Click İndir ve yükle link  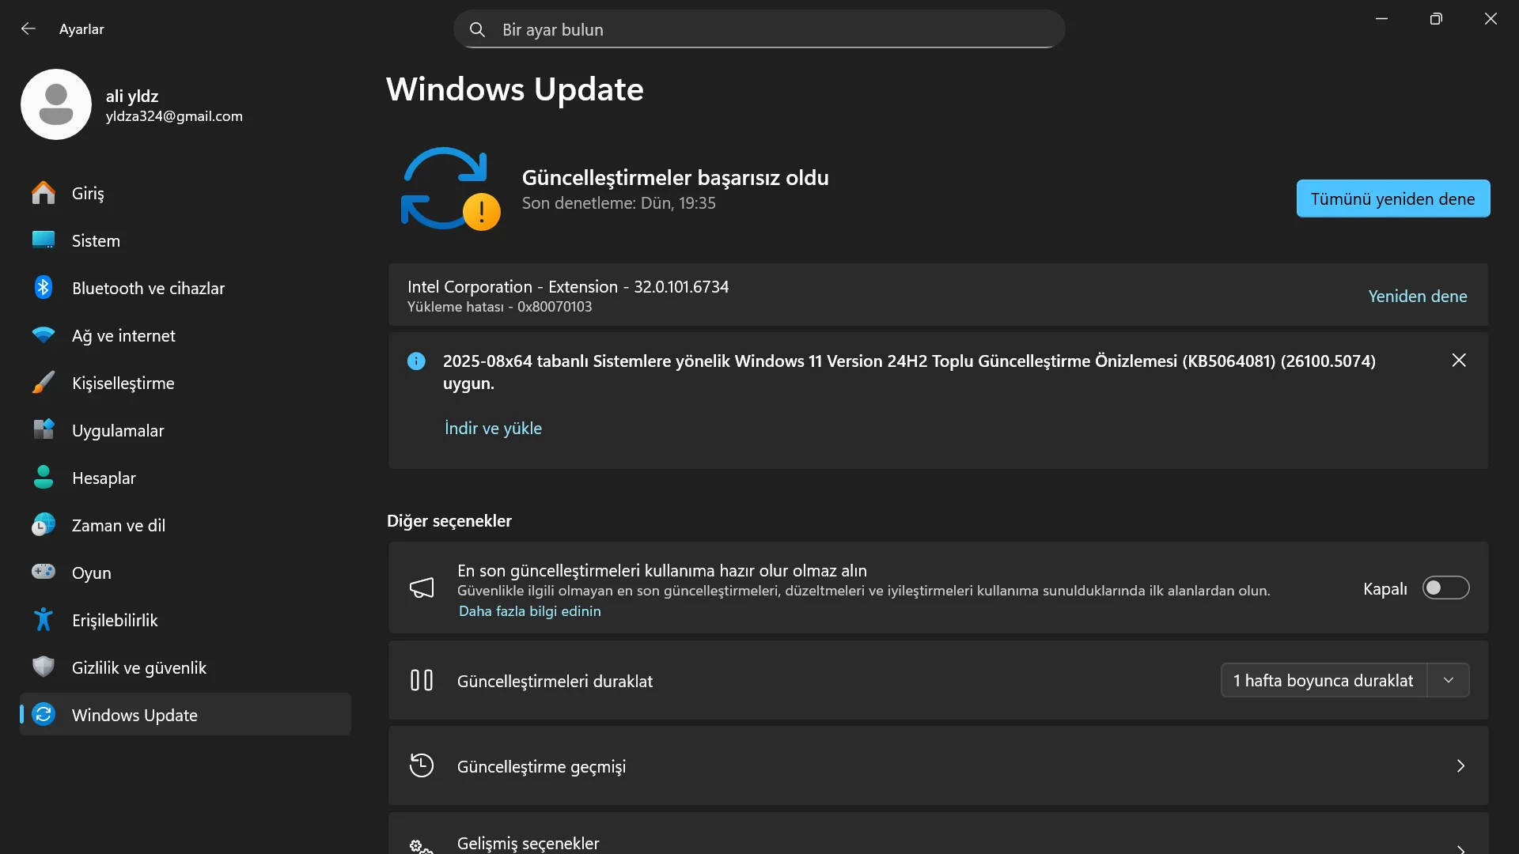click(x=493, y=428)
